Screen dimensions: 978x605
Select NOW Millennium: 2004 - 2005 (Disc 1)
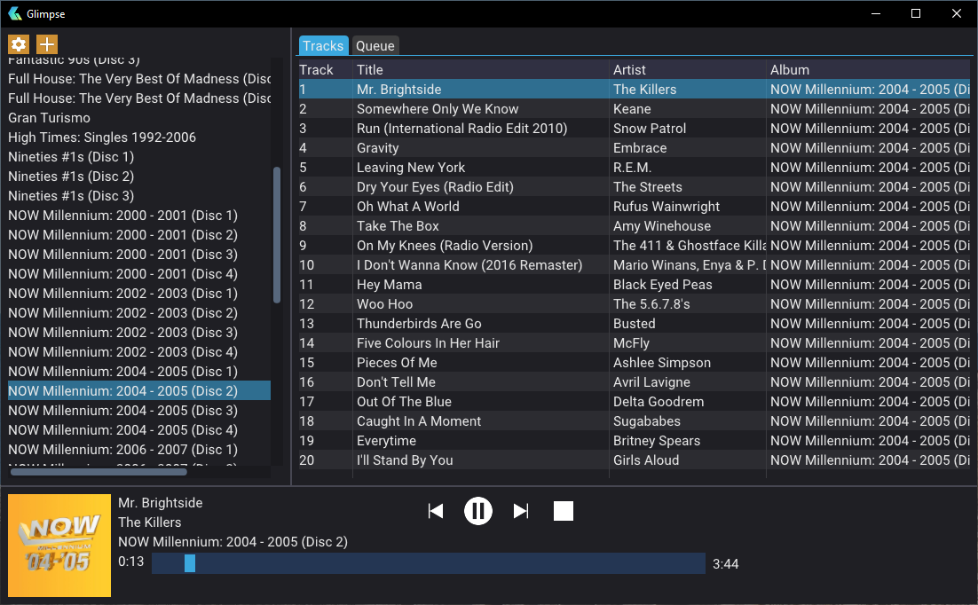click(x=139, y=372)
